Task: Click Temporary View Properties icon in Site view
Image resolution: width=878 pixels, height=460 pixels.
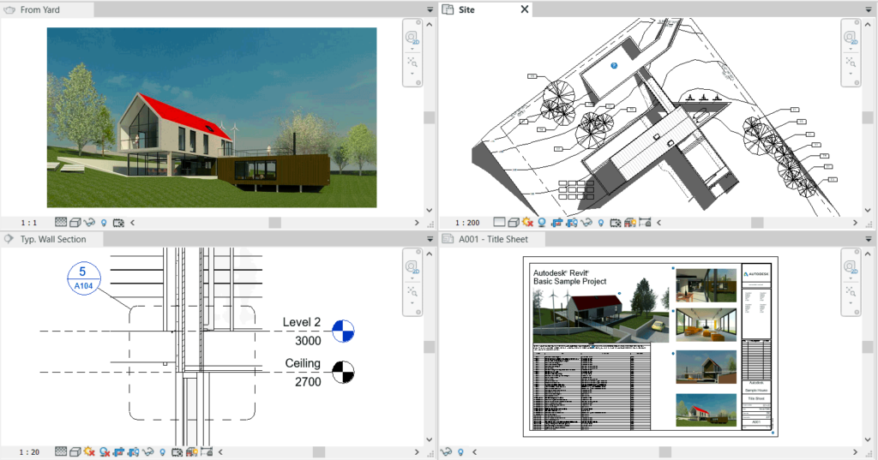Action: tap(616, 222)
